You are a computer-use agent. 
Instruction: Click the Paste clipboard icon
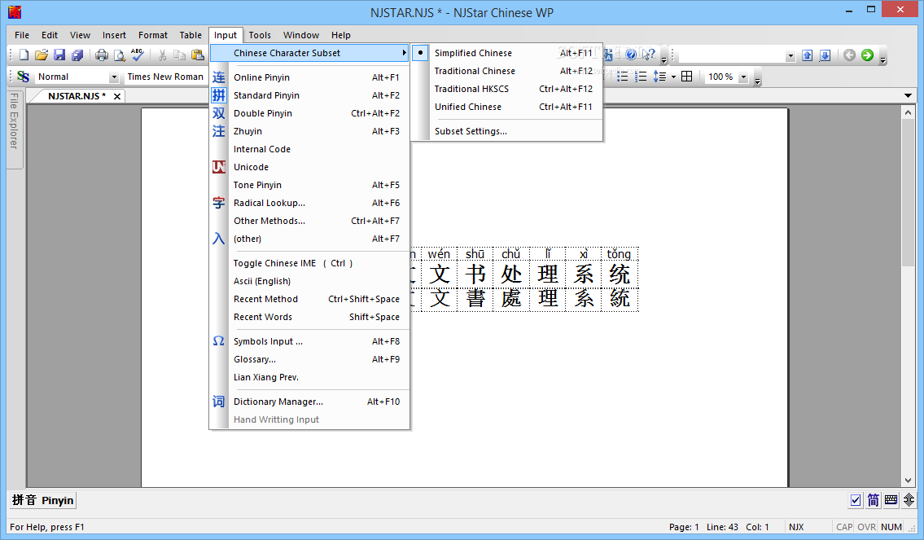click(198, 55)
